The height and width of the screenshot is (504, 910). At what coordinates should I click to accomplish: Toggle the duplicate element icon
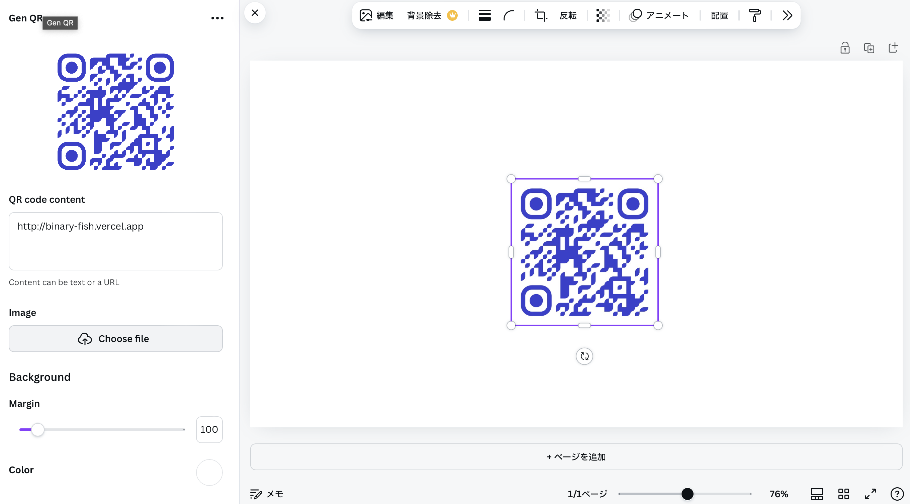click(x=869, y=47)
